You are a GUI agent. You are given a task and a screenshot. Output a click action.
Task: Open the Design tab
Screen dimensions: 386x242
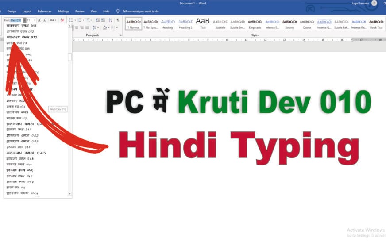[12, 12]
